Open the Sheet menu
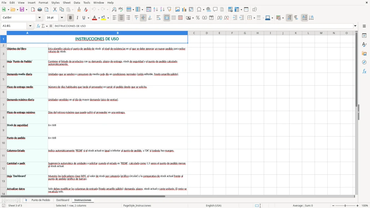 click(67, 2)
